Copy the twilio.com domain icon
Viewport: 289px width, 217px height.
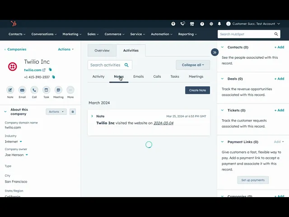pyautogui.click(x=50, y=70)
